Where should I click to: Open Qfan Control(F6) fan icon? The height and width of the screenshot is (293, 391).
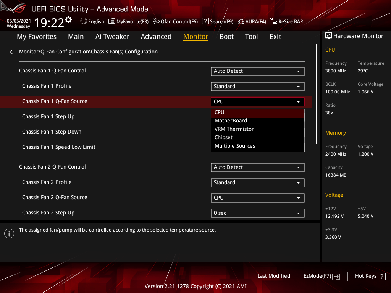pos(156,21)
